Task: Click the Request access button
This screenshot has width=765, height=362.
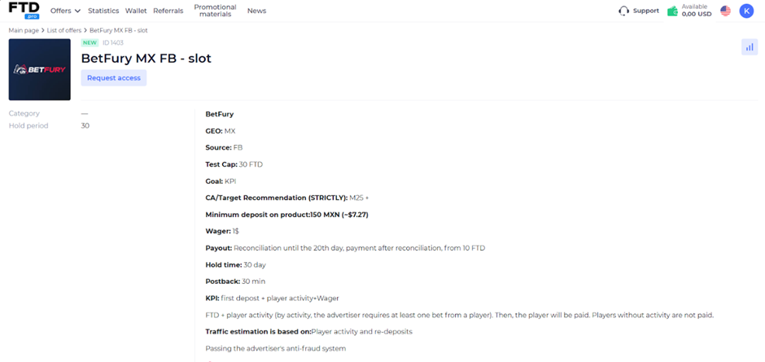Action: click(x=114, y=78)
